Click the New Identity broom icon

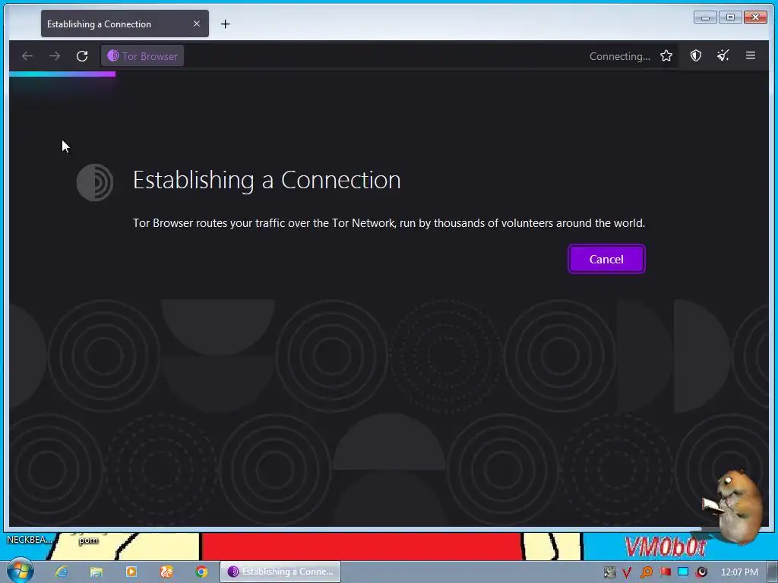click(723, 55)
